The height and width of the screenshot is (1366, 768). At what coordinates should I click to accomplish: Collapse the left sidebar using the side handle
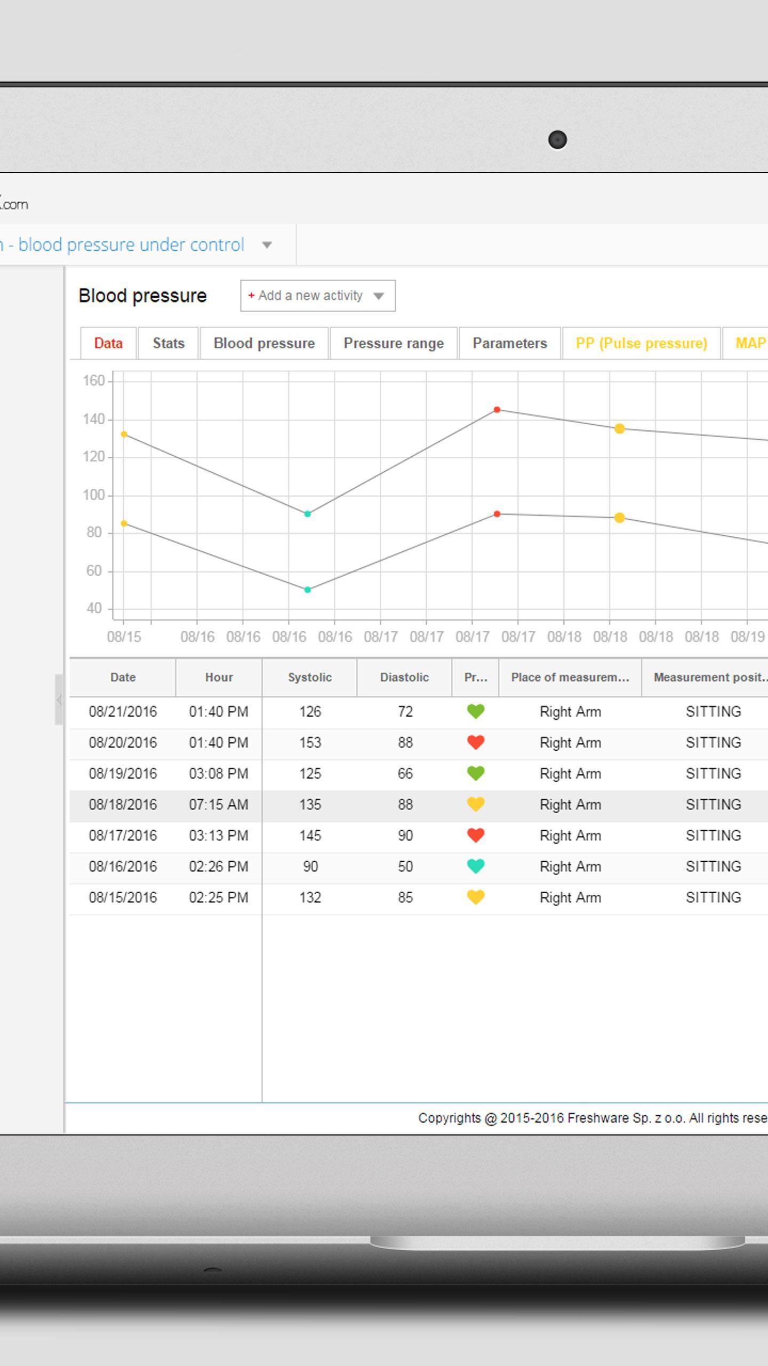[59, 700]
